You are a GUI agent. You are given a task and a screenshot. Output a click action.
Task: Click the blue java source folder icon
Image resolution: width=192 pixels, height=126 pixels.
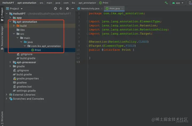[x=25, y=42]
